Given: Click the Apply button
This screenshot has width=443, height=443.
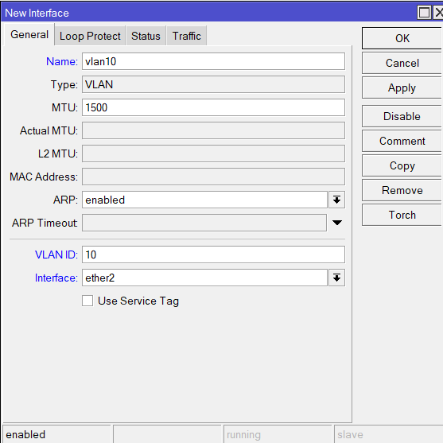Looking at the screenshot, I should 402,87.
